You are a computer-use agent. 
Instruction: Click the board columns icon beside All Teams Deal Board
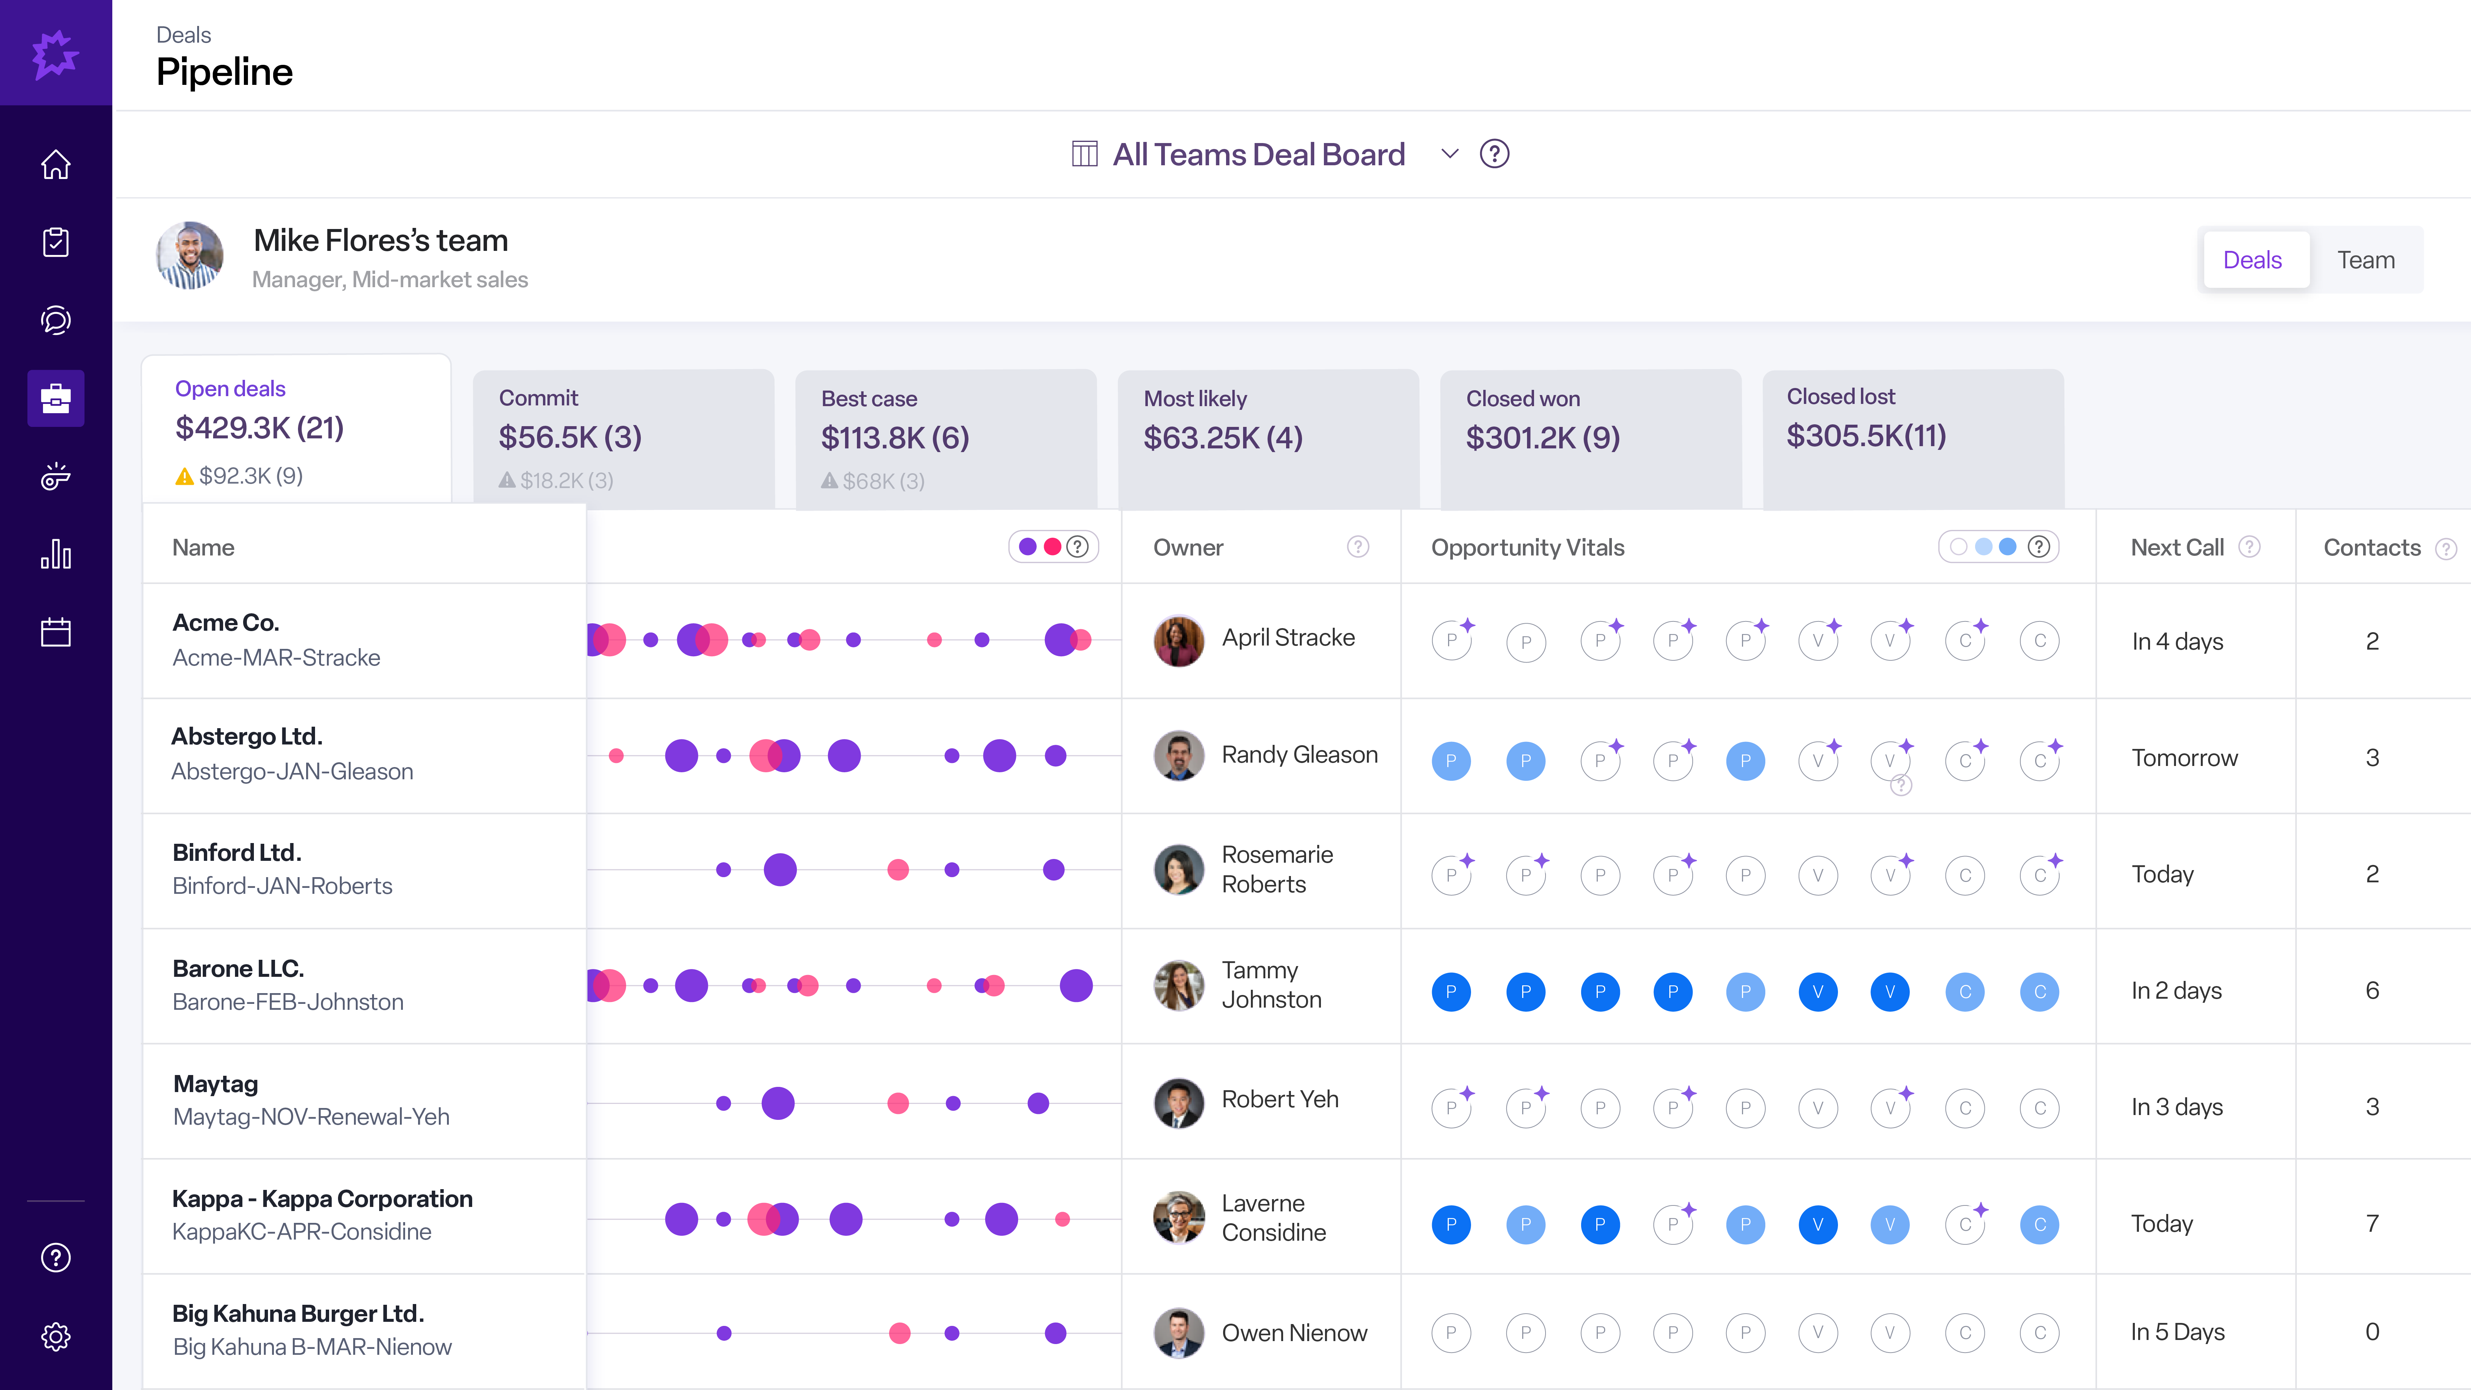(1084, 153)
